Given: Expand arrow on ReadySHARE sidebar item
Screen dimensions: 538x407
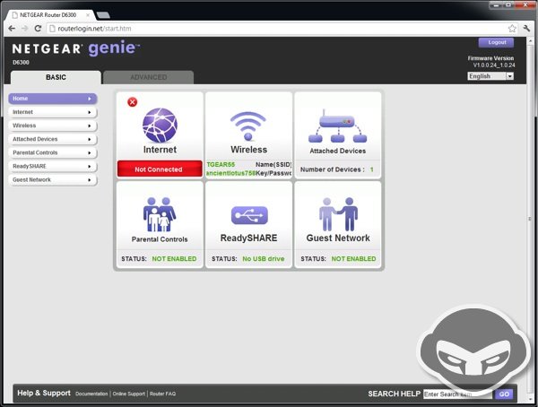Looking at the screenshot, I should point(90,166).
